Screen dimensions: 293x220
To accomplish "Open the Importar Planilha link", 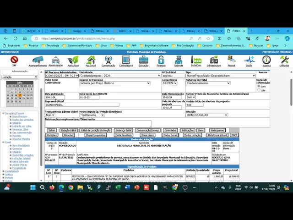I will pos(21,139).
